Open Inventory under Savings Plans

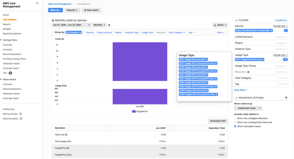(x=7, y=50)
